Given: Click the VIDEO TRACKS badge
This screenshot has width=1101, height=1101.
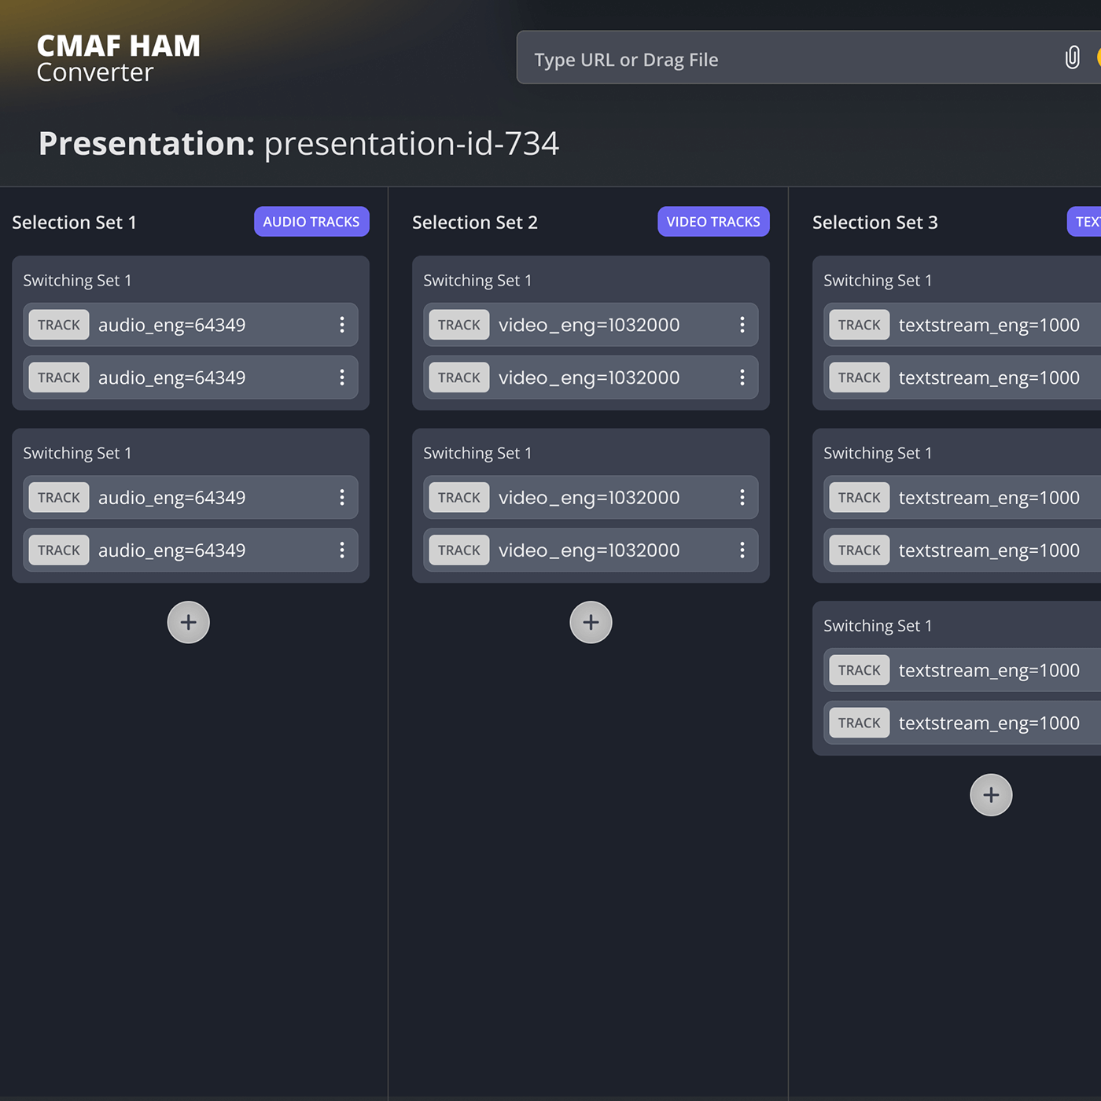Looking at the screenshot, I should (713, 222).
